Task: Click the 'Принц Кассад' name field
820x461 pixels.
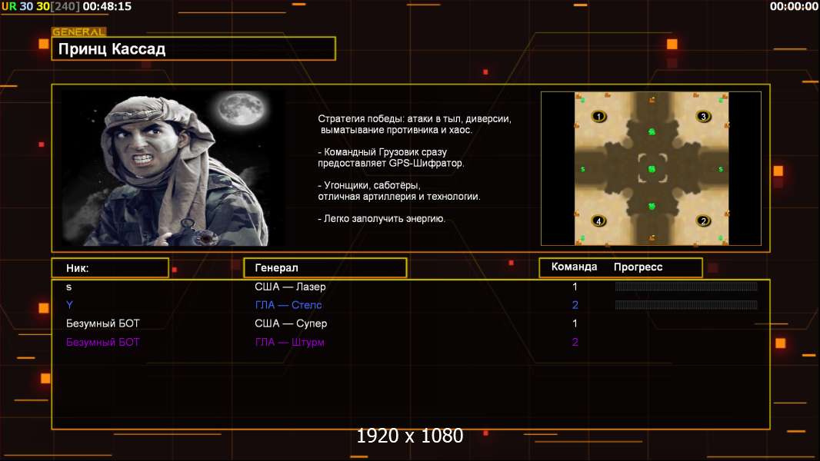Action: tap(194, 49)
